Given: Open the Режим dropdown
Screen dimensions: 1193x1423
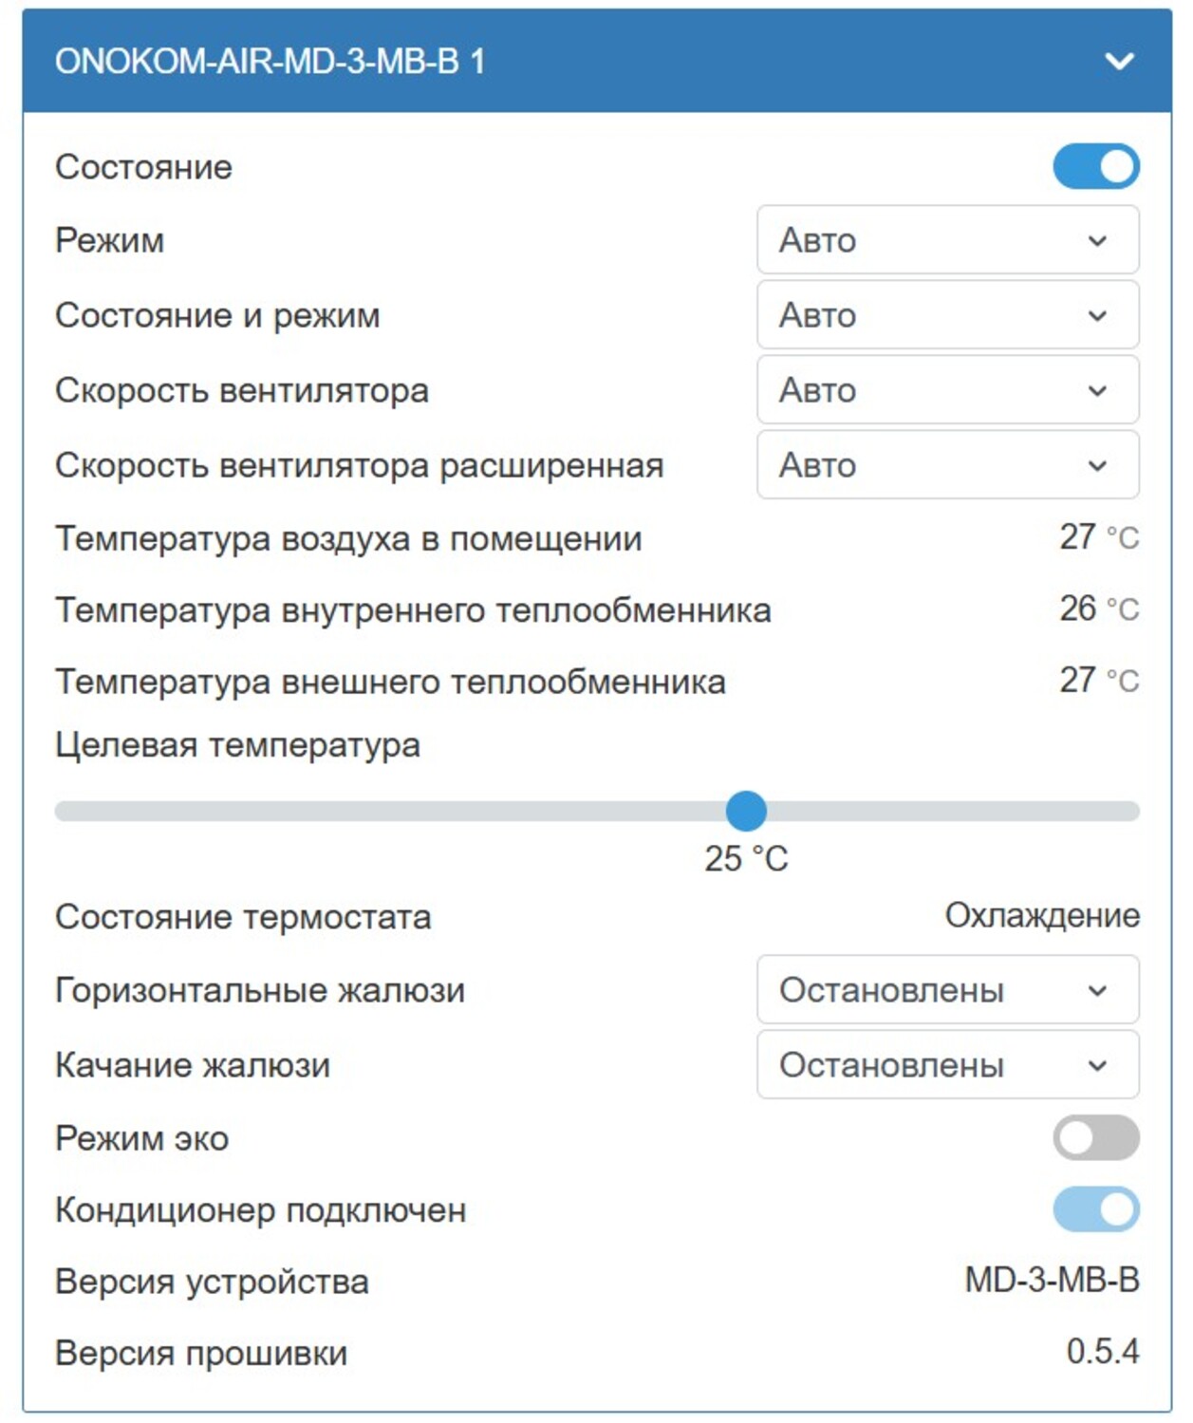Looking at the screenshot, I should click(x=947, y=240).
